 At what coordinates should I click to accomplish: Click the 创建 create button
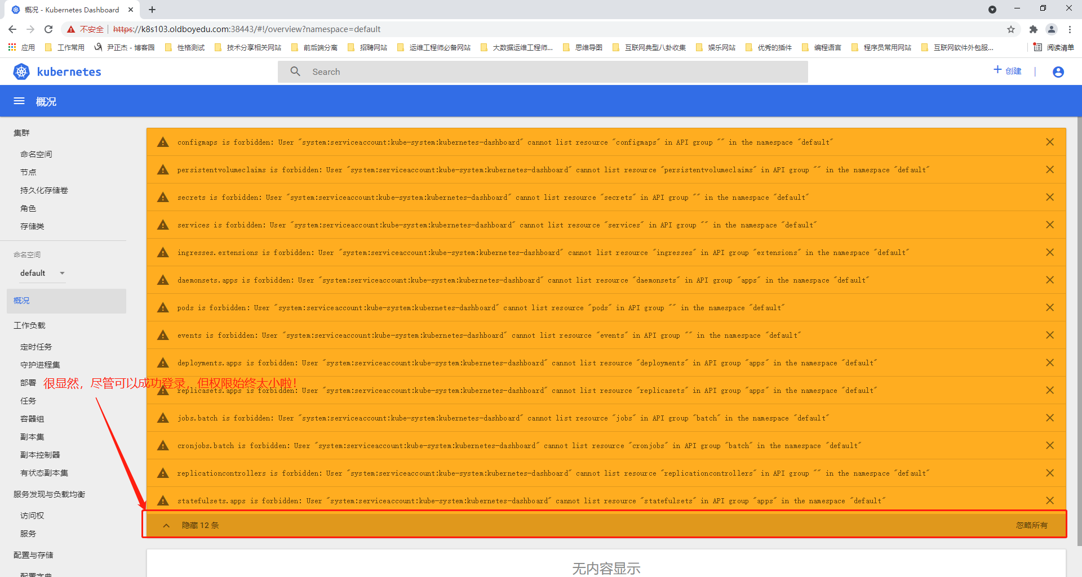[1007, 71]
